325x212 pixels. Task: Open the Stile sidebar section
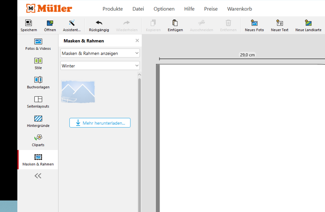(38, 63)
